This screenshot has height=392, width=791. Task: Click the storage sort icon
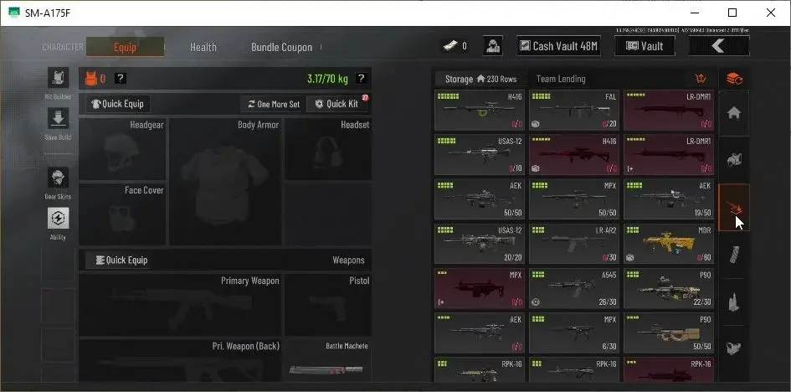700,79
